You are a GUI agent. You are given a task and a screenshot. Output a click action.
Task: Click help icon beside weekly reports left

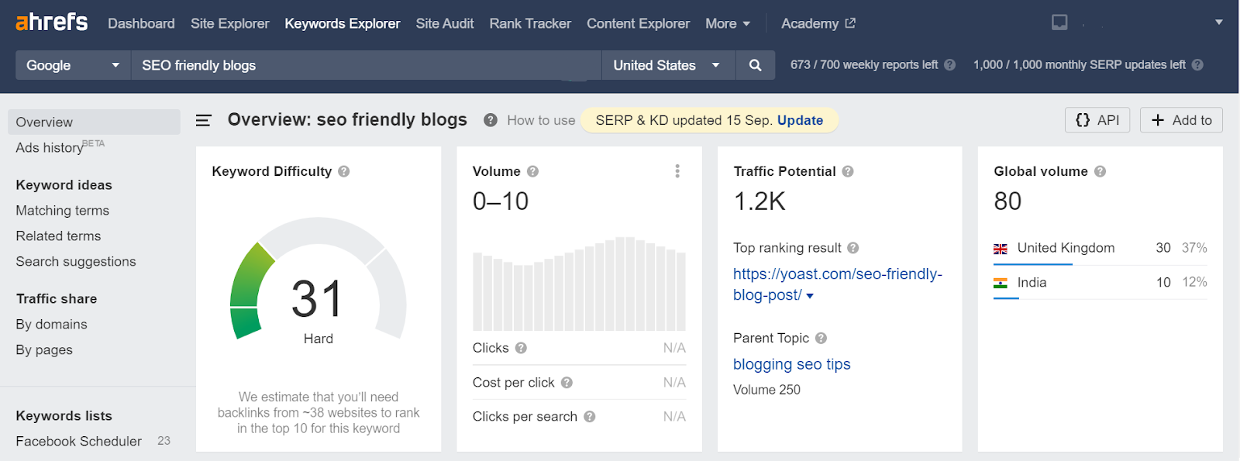coord(950,65)
